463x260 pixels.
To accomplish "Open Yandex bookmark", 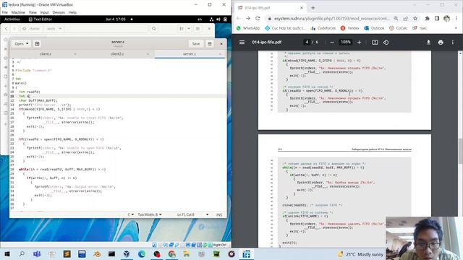I will 349,28.
